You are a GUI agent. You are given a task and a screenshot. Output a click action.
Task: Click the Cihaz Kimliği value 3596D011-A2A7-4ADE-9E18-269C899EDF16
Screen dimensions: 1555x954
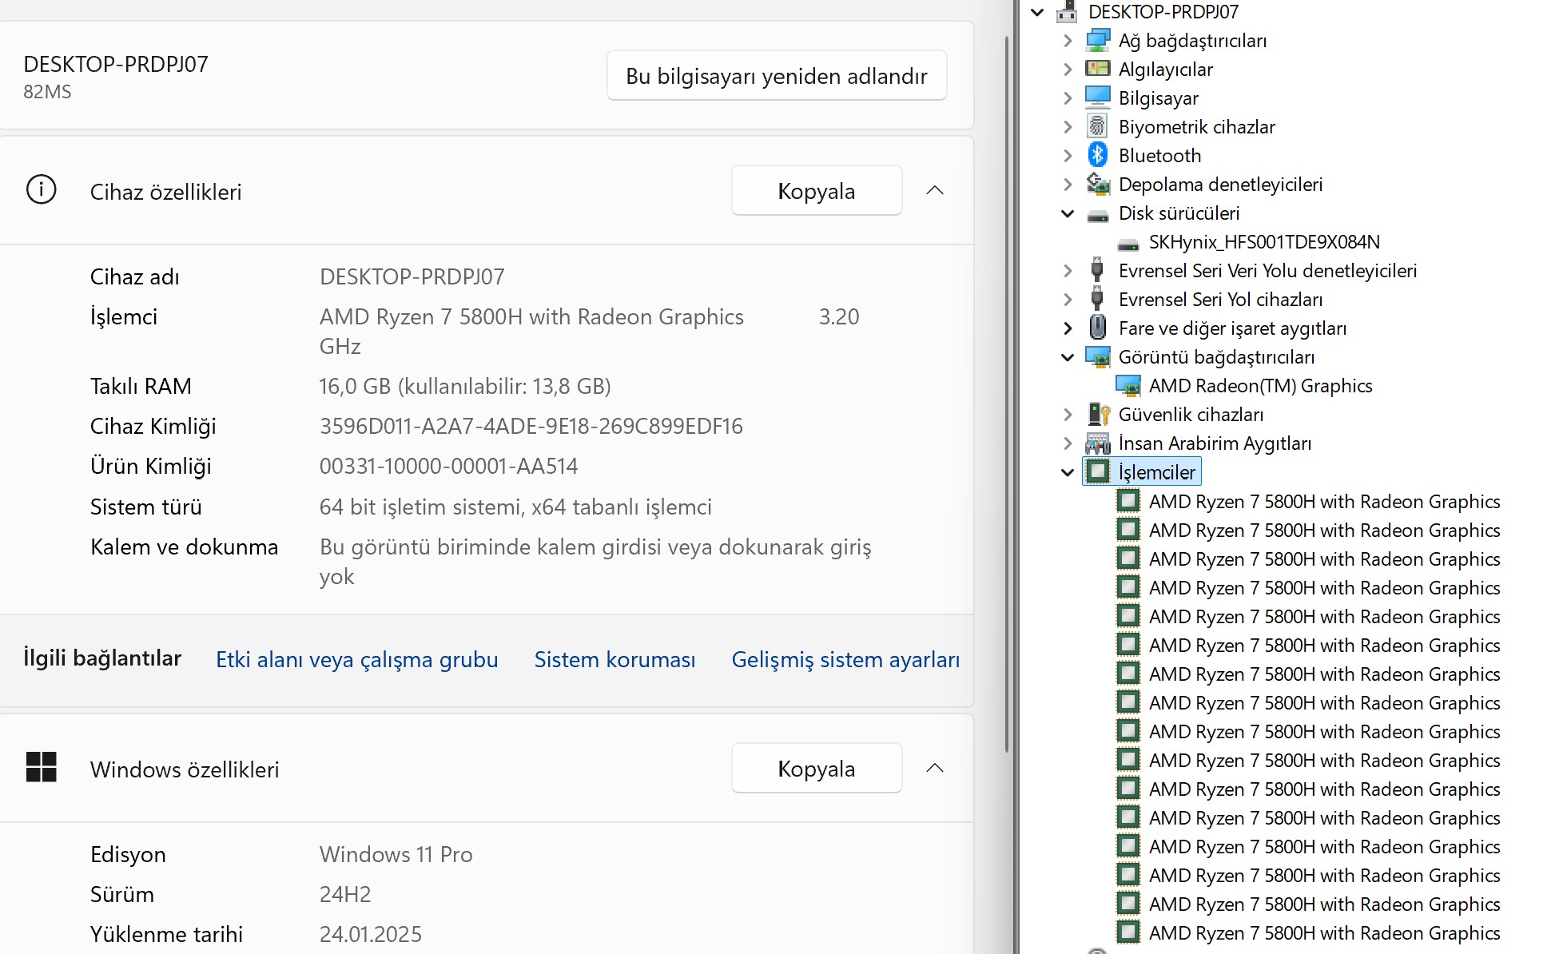click(531, 426)
